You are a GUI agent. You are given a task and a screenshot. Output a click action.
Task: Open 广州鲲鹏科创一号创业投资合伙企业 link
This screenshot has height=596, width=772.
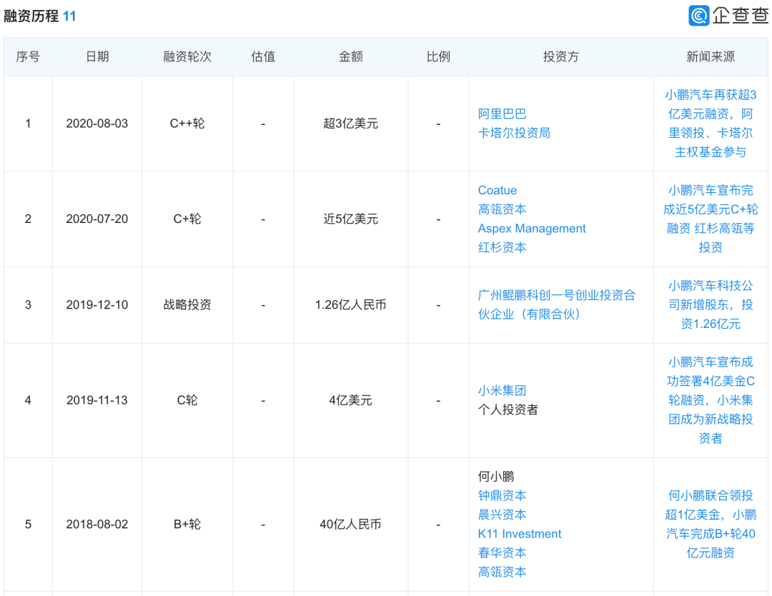click(x=557, y=304)
